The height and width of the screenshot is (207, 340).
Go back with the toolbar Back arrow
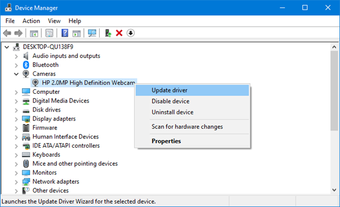pos(7,33)
